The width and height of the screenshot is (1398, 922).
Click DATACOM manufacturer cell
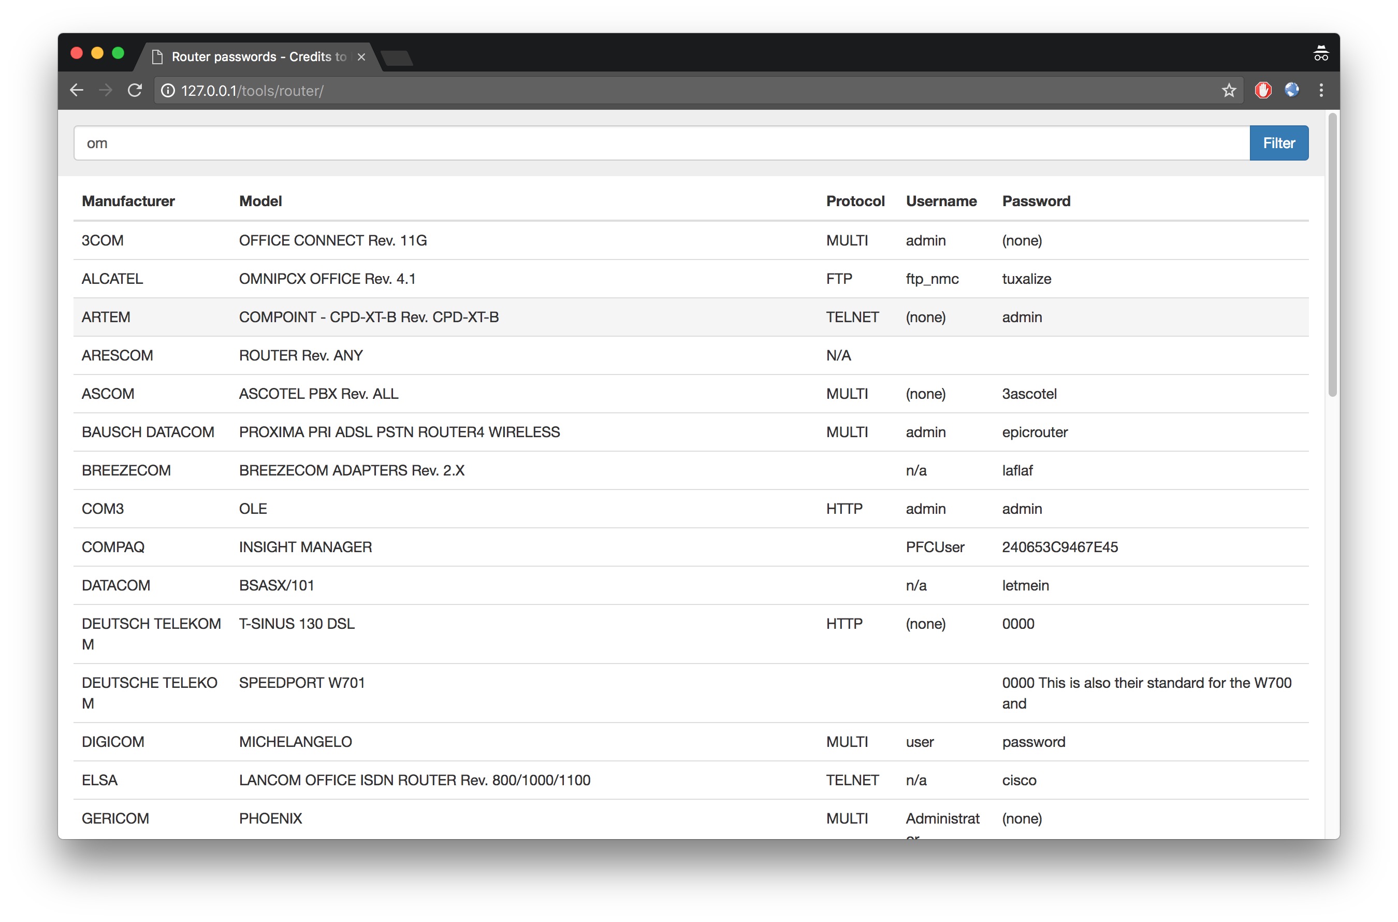(116, 585)
